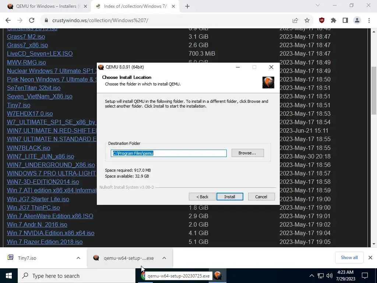Click Install in QEMU setup
Image resolution: width=377 pixels, height=283 pixels.
[x=230, y=197]
